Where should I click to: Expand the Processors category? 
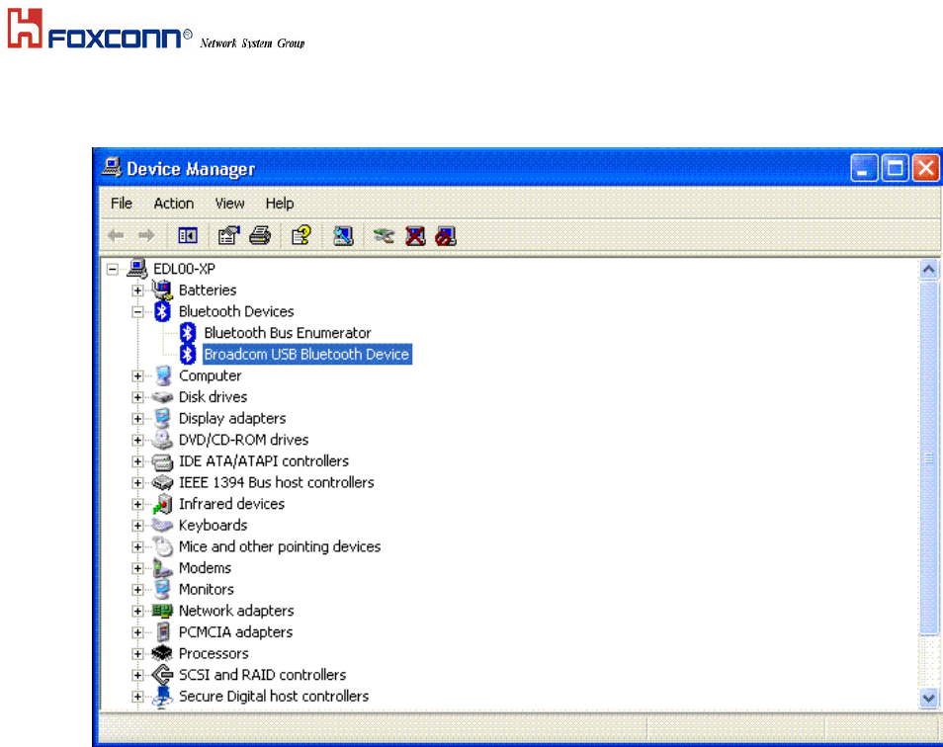(x=137, y=654)
